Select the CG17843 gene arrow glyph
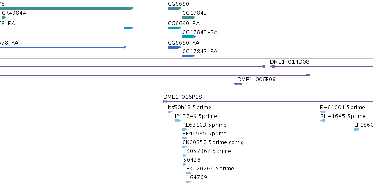Screen dimensions: 373x184 click(189, 17)
